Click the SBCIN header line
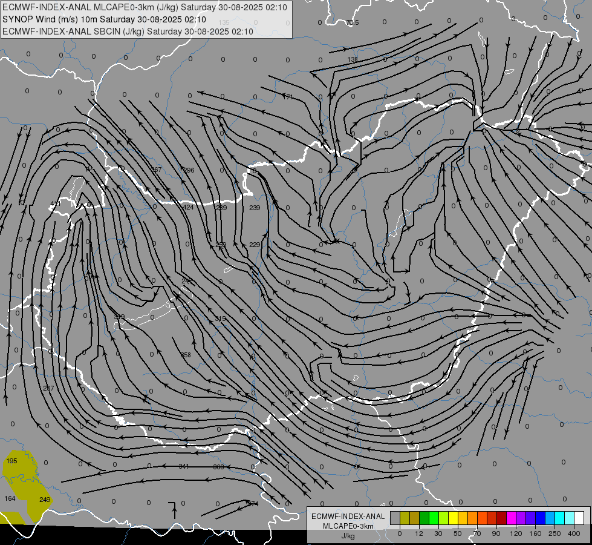 click(128, 31)
